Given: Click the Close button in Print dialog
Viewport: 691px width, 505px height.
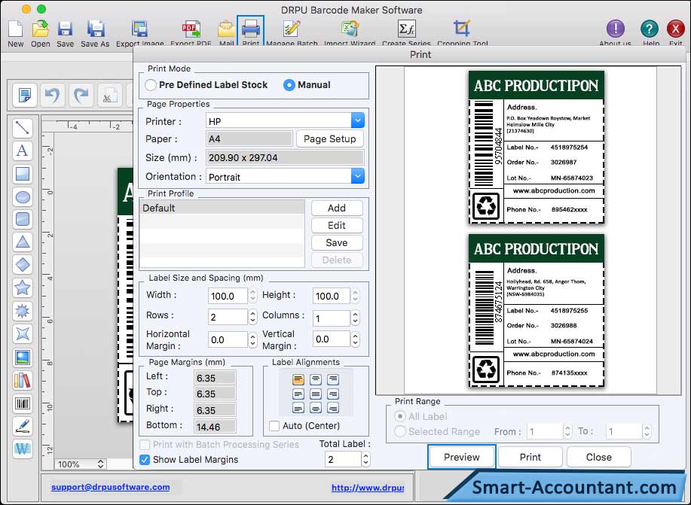Looking at the screenshot, I should click(598, 457).
